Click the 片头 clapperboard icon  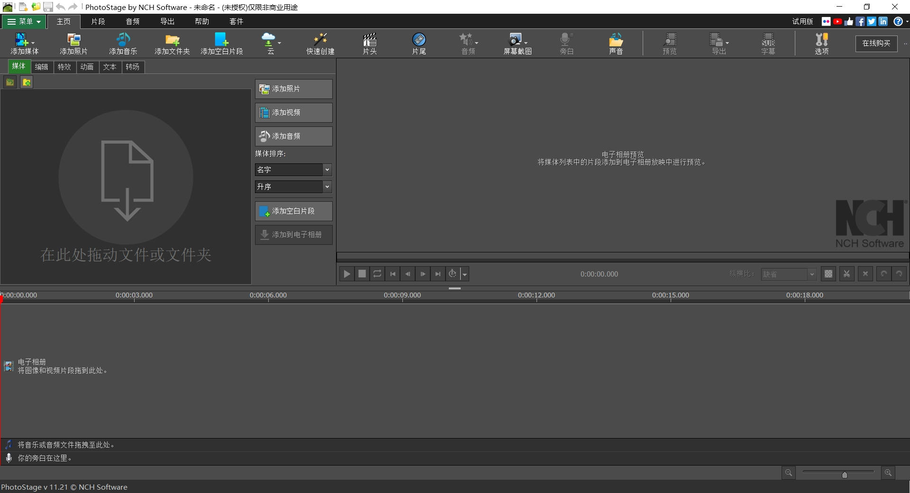click(x=370, y=44)
